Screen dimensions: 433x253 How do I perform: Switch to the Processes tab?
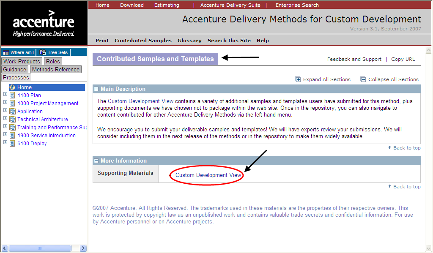click(16, 78)
